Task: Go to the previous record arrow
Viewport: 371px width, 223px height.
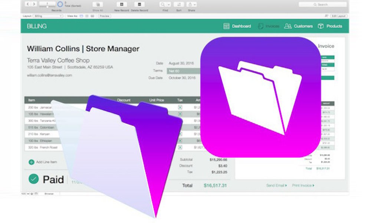Action: (x=28, y=4)
